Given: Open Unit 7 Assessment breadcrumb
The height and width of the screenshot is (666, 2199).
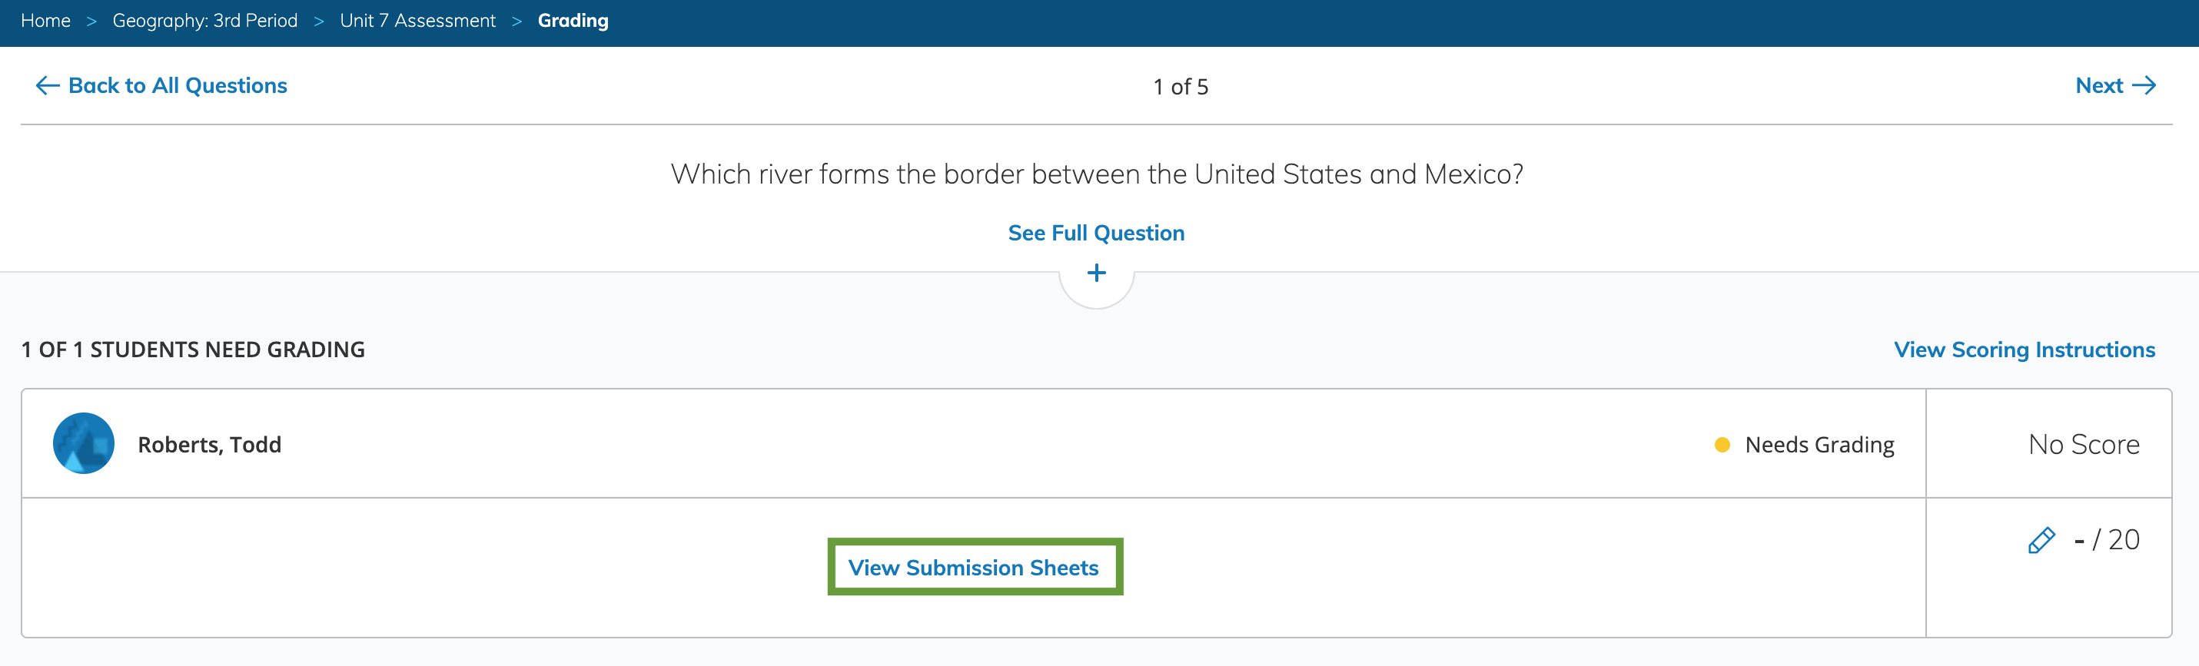Looking at the screenshot, I should pos(417,21).
